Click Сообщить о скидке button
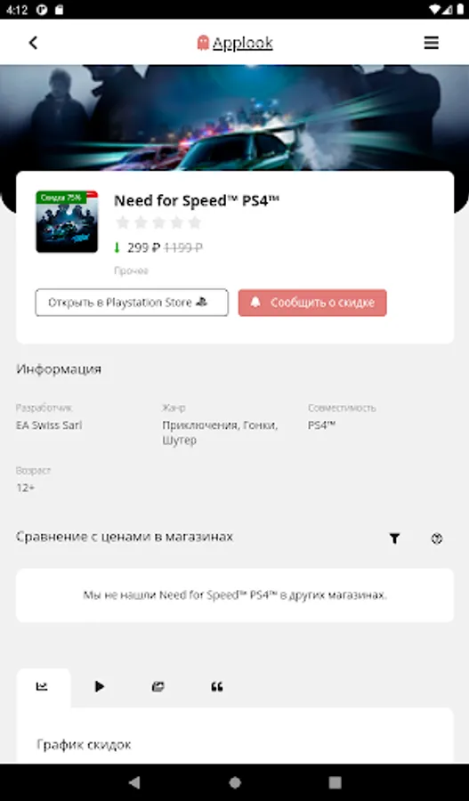The height and width of the screenshot is (801, 469). (x=312, y=303)
